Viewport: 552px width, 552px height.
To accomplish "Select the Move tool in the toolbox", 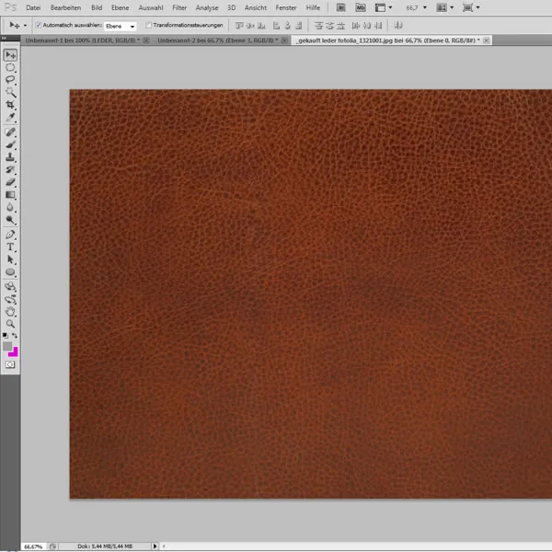I will 11,55.
